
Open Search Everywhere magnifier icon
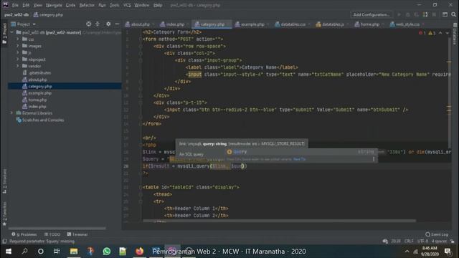[x=453, y=14]
